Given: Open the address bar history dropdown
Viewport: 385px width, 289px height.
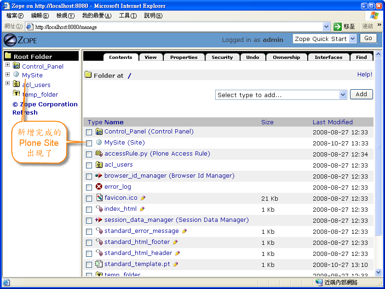Looking at the screenshot, I should click(326, 27).
